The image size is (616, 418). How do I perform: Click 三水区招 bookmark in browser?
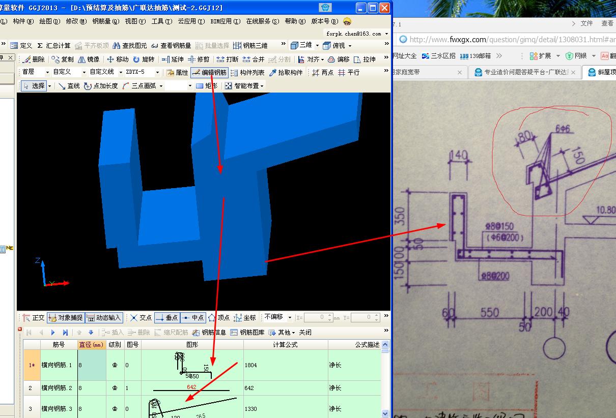click(438, 56)
